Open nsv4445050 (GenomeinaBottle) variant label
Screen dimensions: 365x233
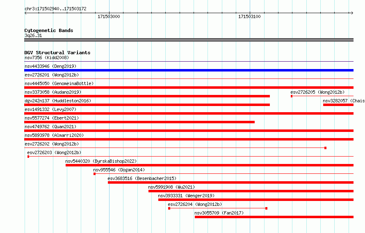[x=59, y=83]
